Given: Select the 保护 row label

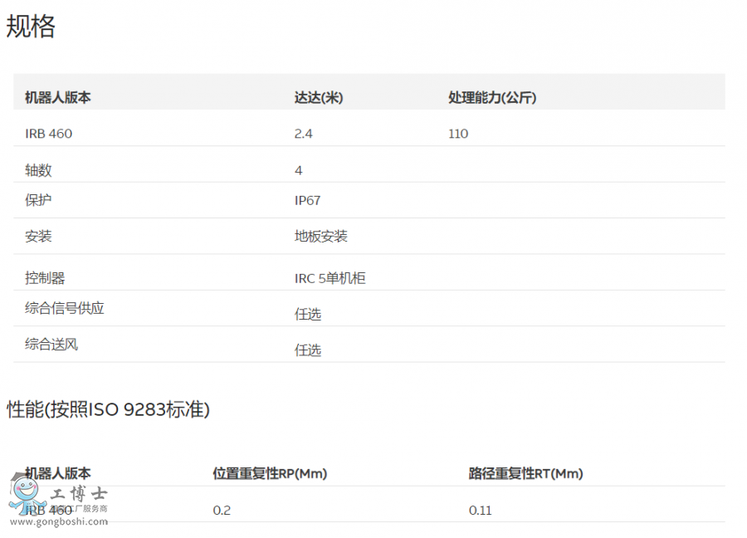Looking at the screenshot, I should [38, 200].
